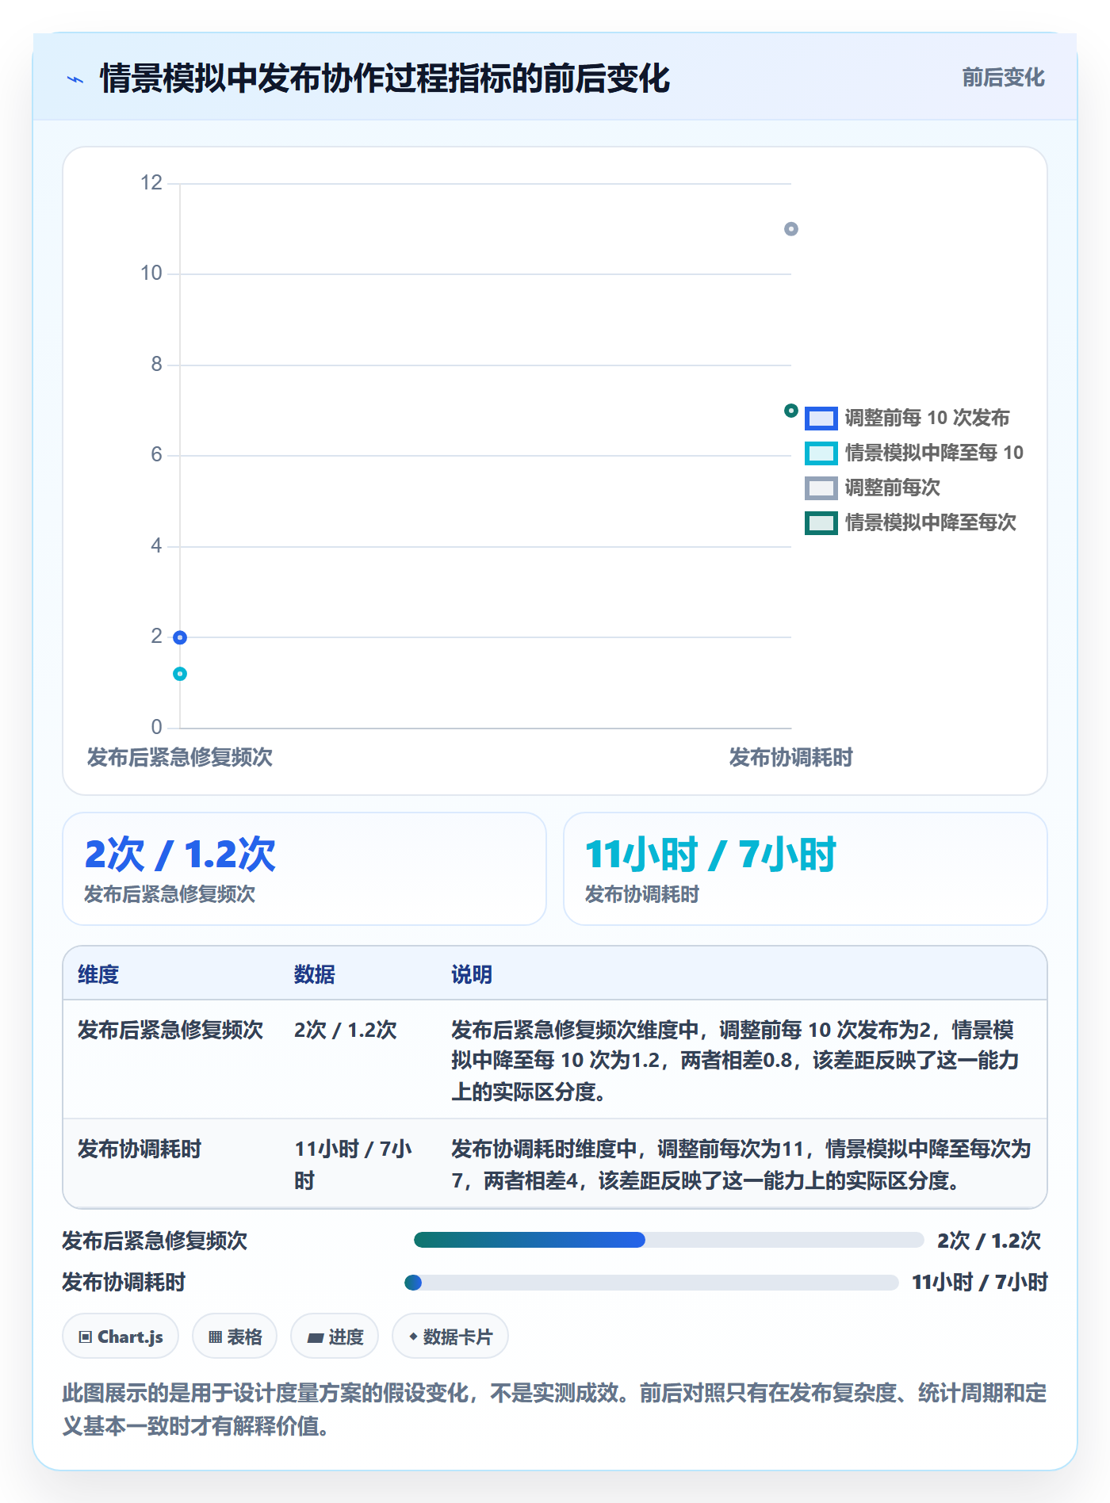The image size is (1110, 1503).
Task: Select the large 2次 / 1.2次 stat card value
Action: tap(181, 855)
